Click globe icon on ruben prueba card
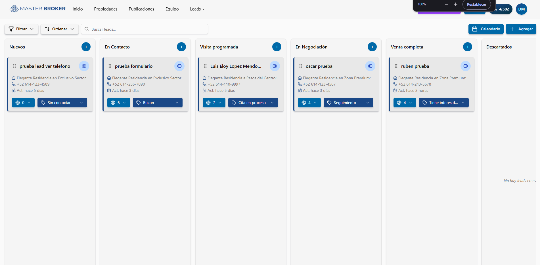540x265 pixels. tap(466, 66)
